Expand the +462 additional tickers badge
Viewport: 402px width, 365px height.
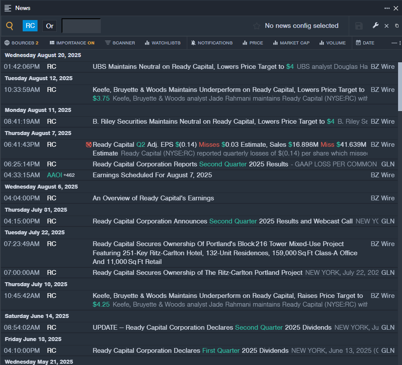(69, 175)
